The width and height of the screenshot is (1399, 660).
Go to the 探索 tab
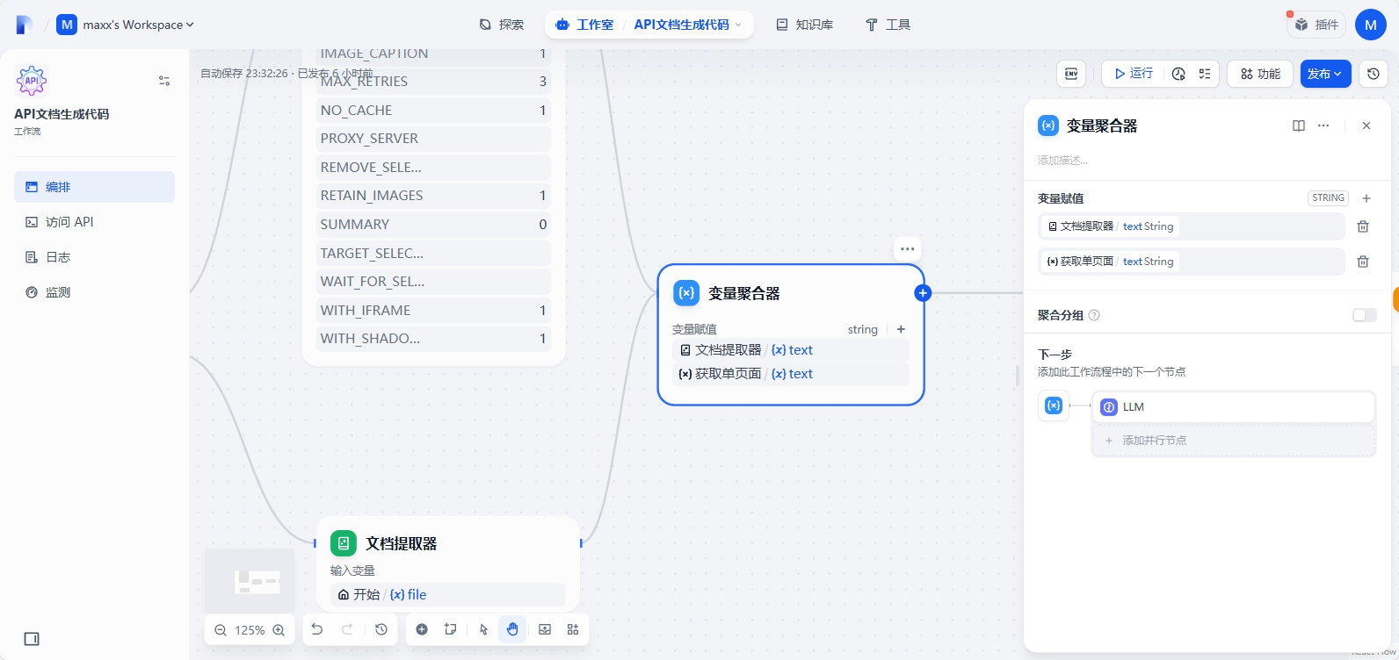pyautogui.click(x=502, y=25)
